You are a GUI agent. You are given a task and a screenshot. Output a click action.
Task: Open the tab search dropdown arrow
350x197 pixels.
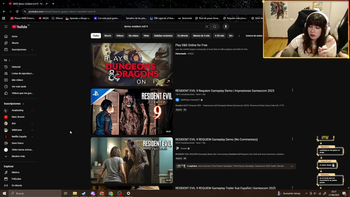click(4, 4)
